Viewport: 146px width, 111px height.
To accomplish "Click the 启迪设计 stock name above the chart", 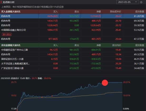I will pyautogui.click(x=15, y=78).
